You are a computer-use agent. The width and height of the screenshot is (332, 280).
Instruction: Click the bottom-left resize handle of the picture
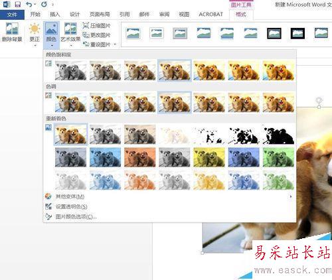(203, 252)
